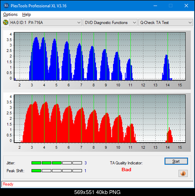Click the TA Quality Indicator label
Viewport: 195px width, 196px height.
pyautogui.click(x=126, y=163)
